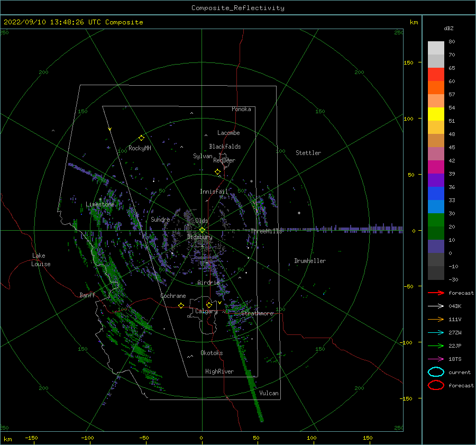Click the Innisfail label
The image size is (476, 445).
pyautogui.click(x=214, y=192)
